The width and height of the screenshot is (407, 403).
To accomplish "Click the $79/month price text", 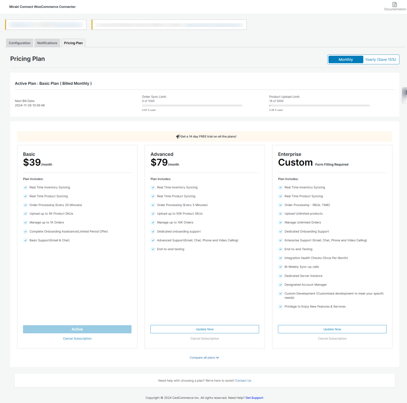I will pos(165,162).
